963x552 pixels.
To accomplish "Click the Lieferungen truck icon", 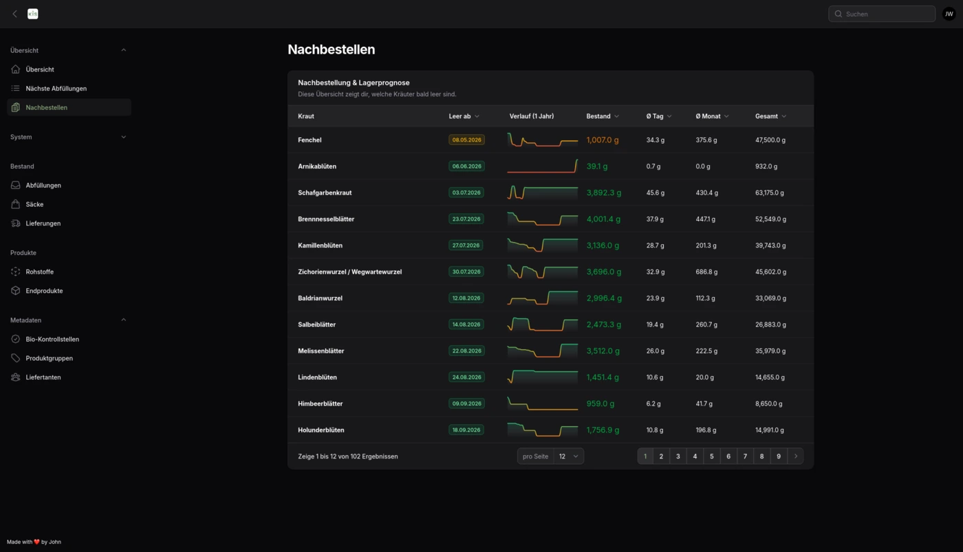I will coord(16,223).
